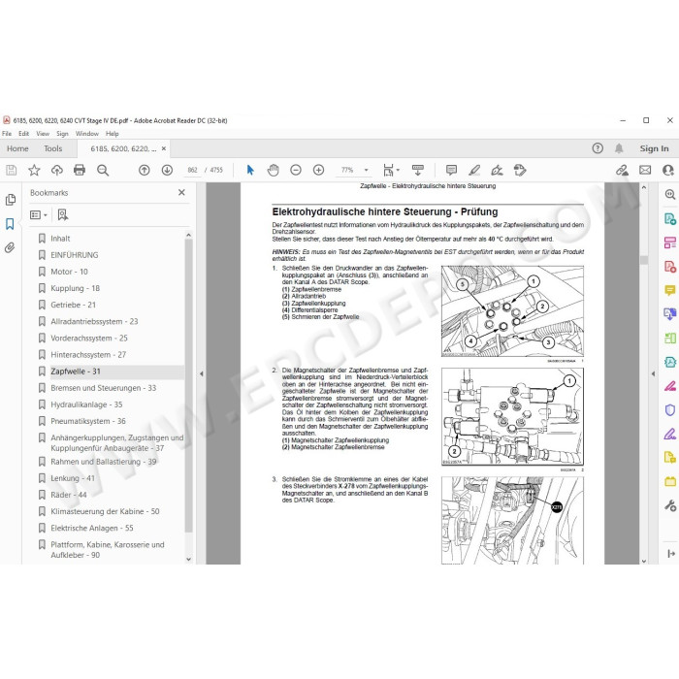Image resolution: width=679 pixels, height=679 pixels.
Task: Open the File menu
Action: click(7, 134)
